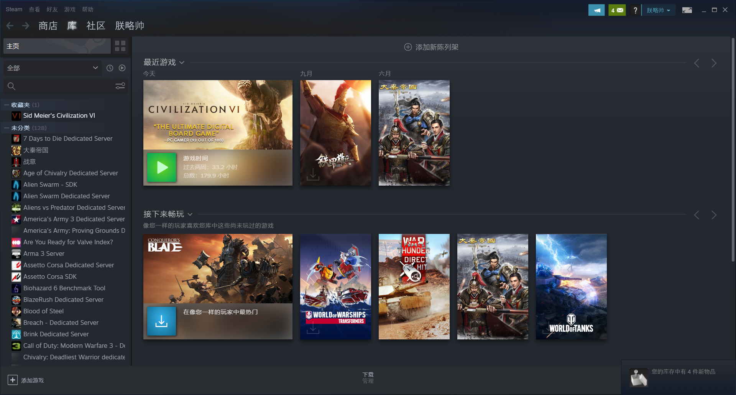Open 大秦帝国 cover in play-next shelf

pos(493,286)
